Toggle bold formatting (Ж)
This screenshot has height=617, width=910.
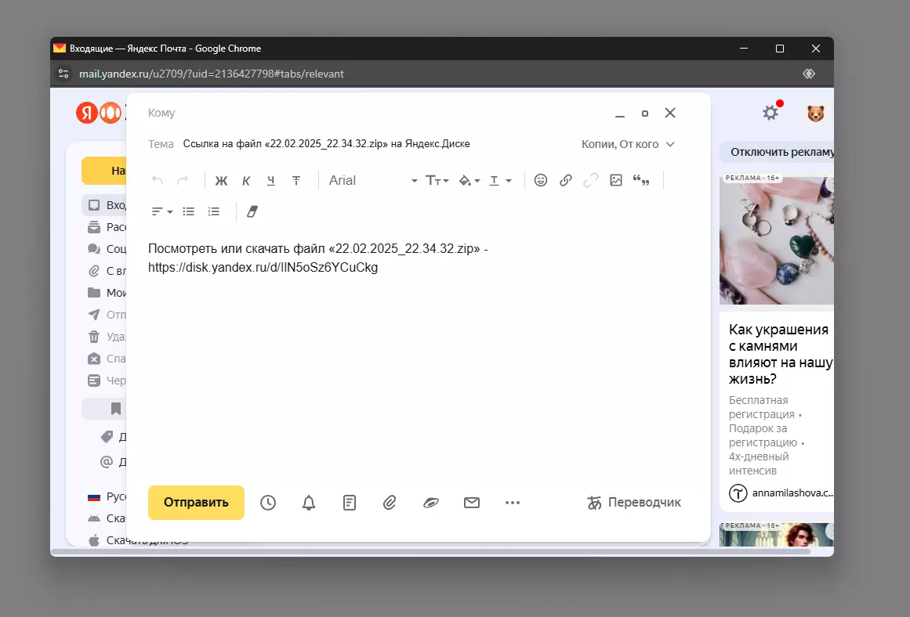pos(221,181)
